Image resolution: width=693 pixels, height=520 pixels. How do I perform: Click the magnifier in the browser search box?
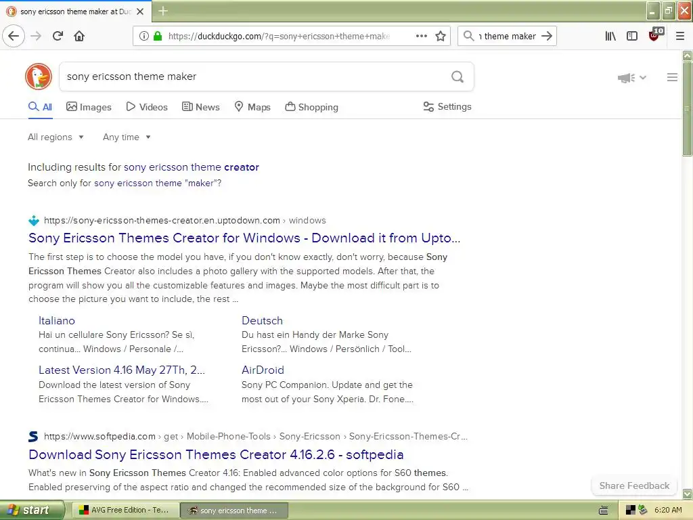coord(468,36)
